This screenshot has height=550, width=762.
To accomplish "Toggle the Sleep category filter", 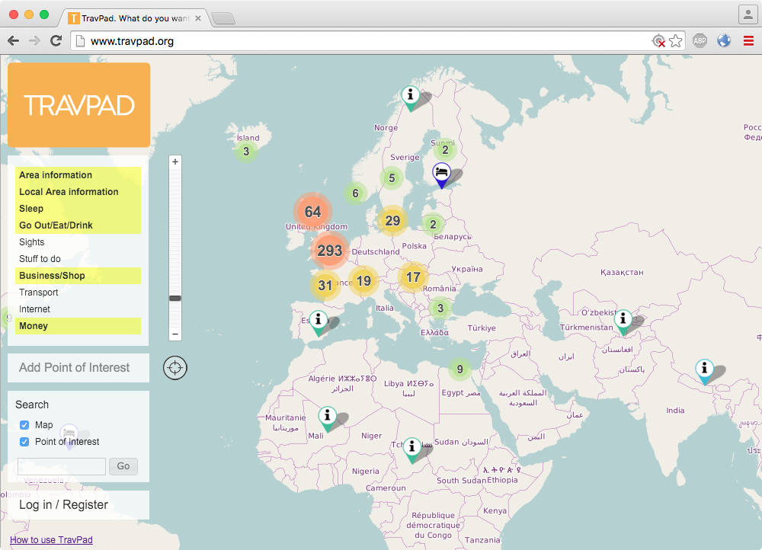I will pyautogui.click(x=31, y=209).
